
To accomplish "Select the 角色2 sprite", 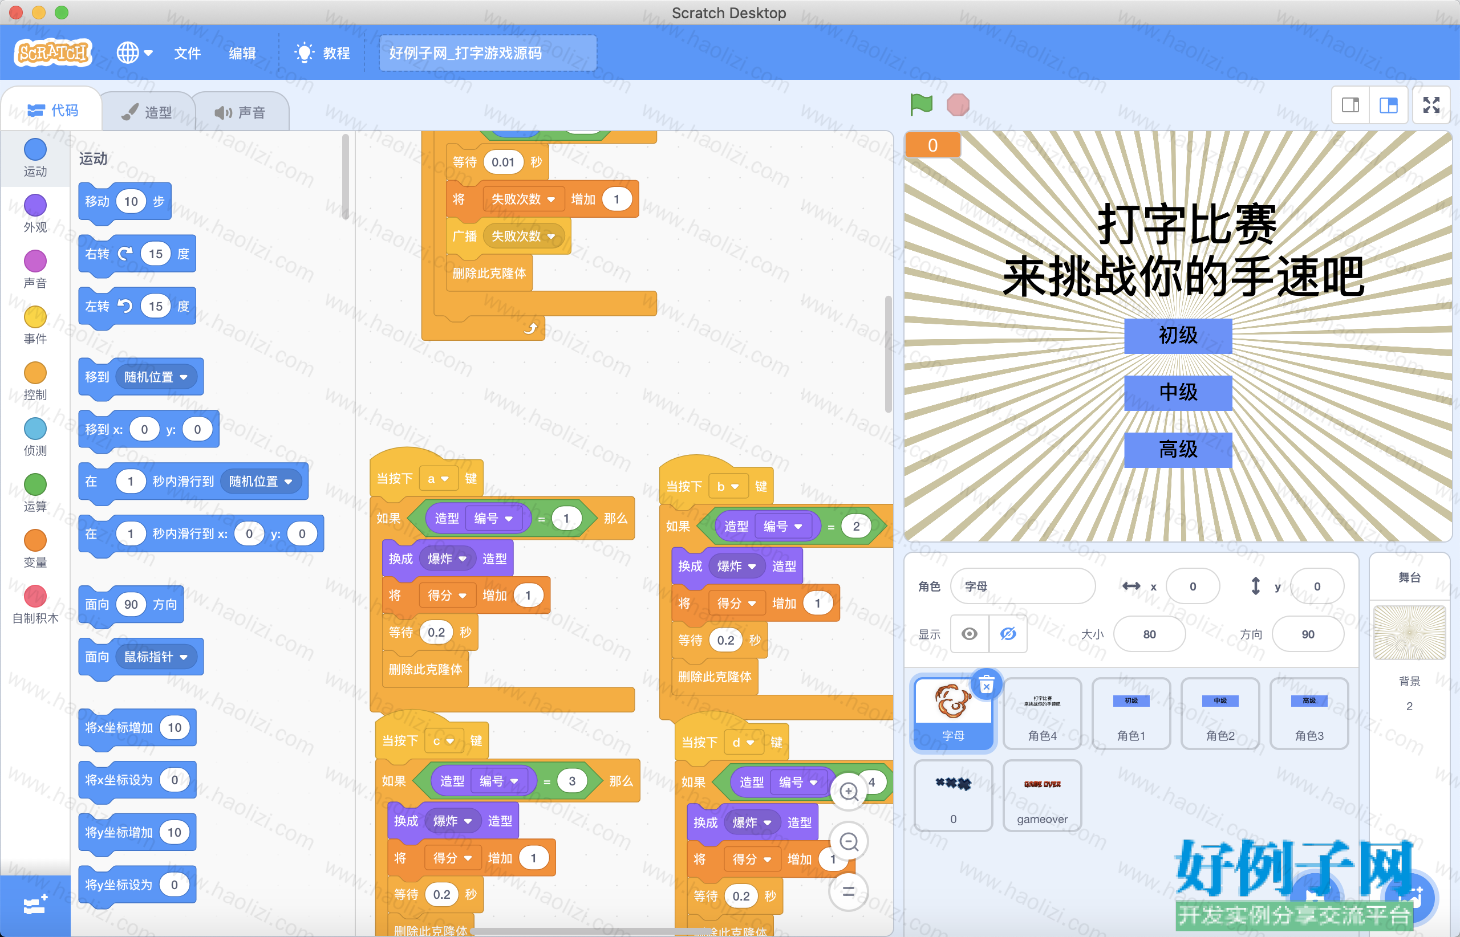I will point(1220,713).
